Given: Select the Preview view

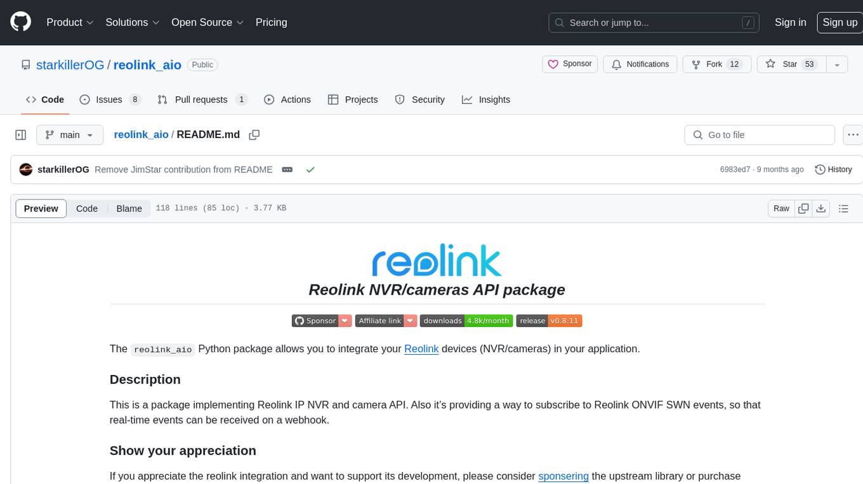Looking at the screenshot, I should pyautogui.click(x=41, y=208).
